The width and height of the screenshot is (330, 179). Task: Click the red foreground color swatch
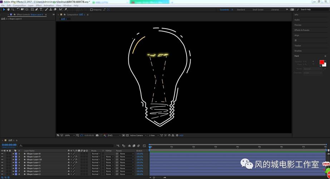tap(321, 62)
